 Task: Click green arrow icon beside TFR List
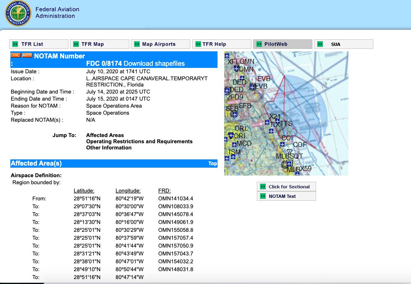point(15,44)
